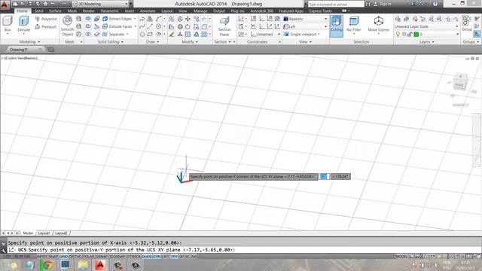Open the Realistic visual style dropdown
482x271 pixels.
[x=305, y=19]
